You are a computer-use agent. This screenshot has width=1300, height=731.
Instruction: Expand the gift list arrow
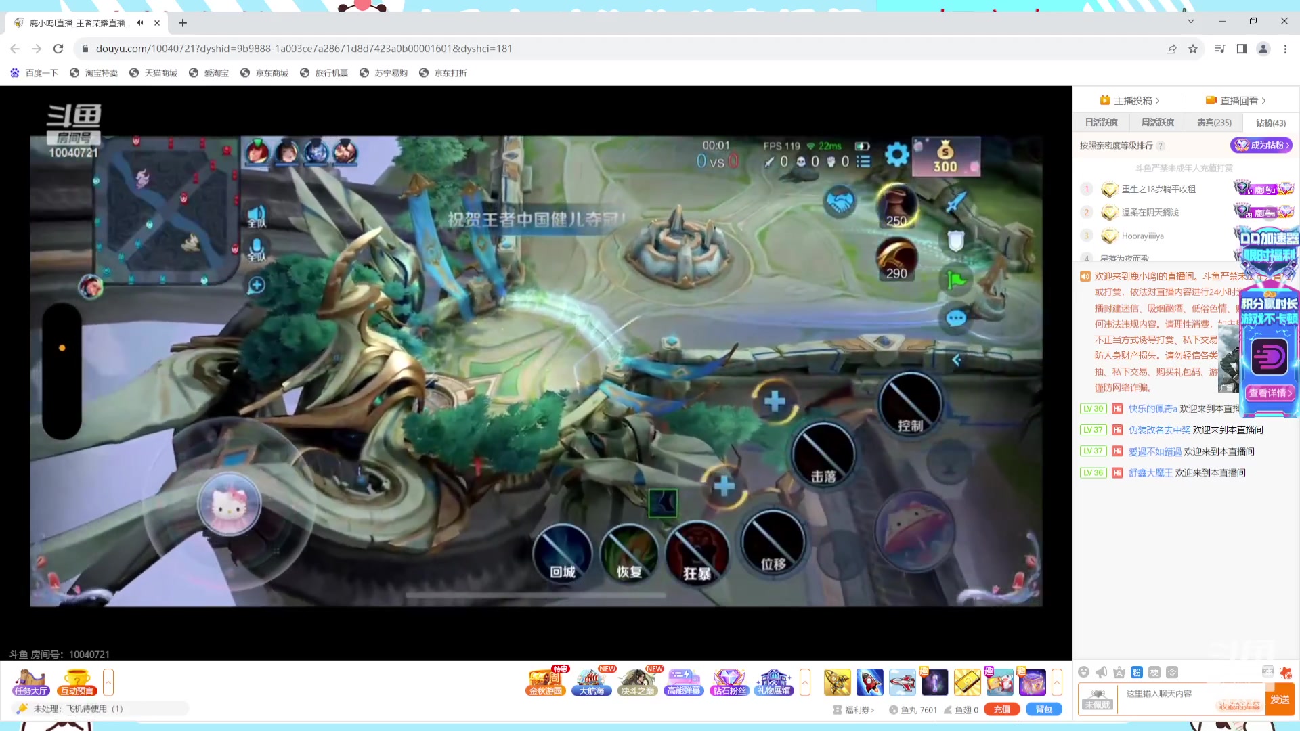coord(1056,682)
